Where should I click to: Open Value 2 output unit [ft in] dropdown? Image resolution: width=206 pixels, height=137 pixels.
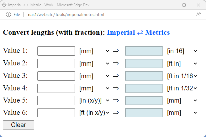[x=182, y=63]
